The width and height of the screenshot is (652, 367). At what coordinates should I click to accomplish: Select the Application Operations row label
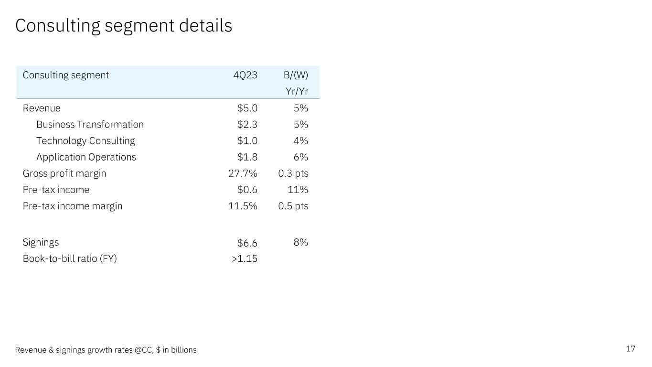click(x=86, y=157)
